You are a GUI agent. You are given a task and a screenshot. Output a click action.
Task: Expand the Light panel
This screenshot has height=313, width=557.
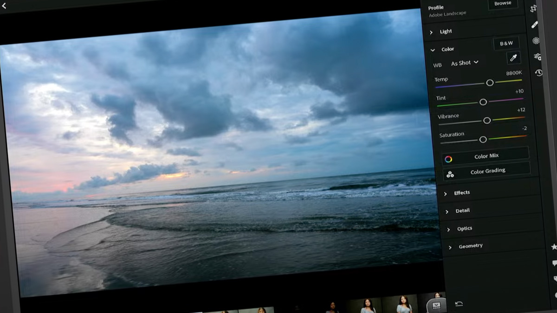pyautogui.click(x=446, y=31)
